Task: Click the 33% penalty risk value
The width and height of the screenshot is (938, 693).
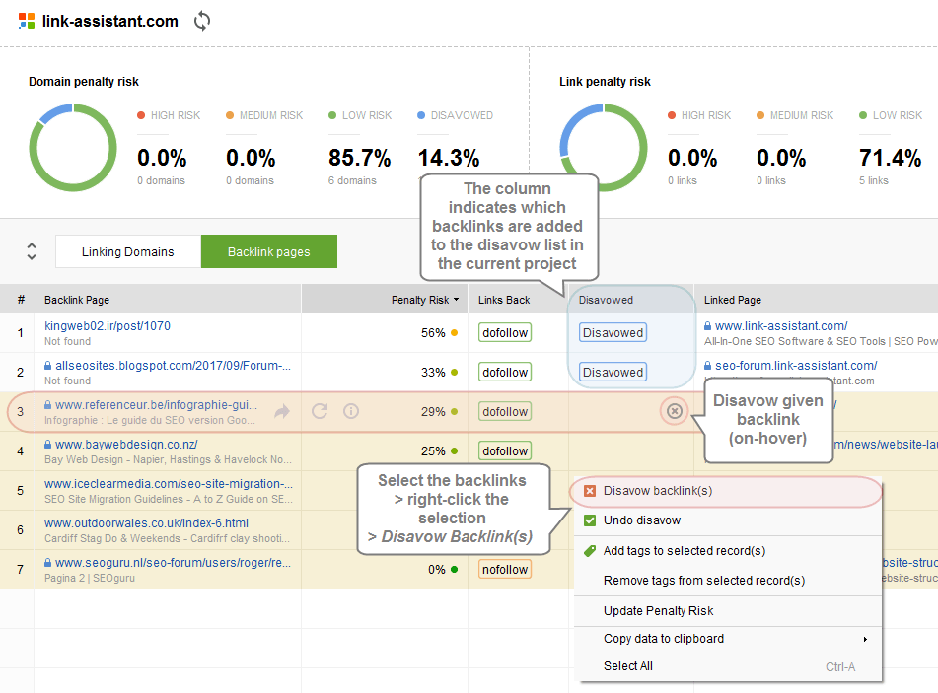Action: [x=433, y=373]
